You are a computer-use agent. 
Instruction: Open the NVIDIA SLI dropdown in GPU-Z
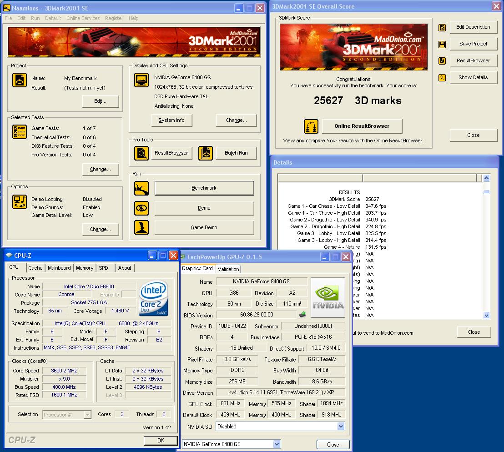(x=341, y=426)
